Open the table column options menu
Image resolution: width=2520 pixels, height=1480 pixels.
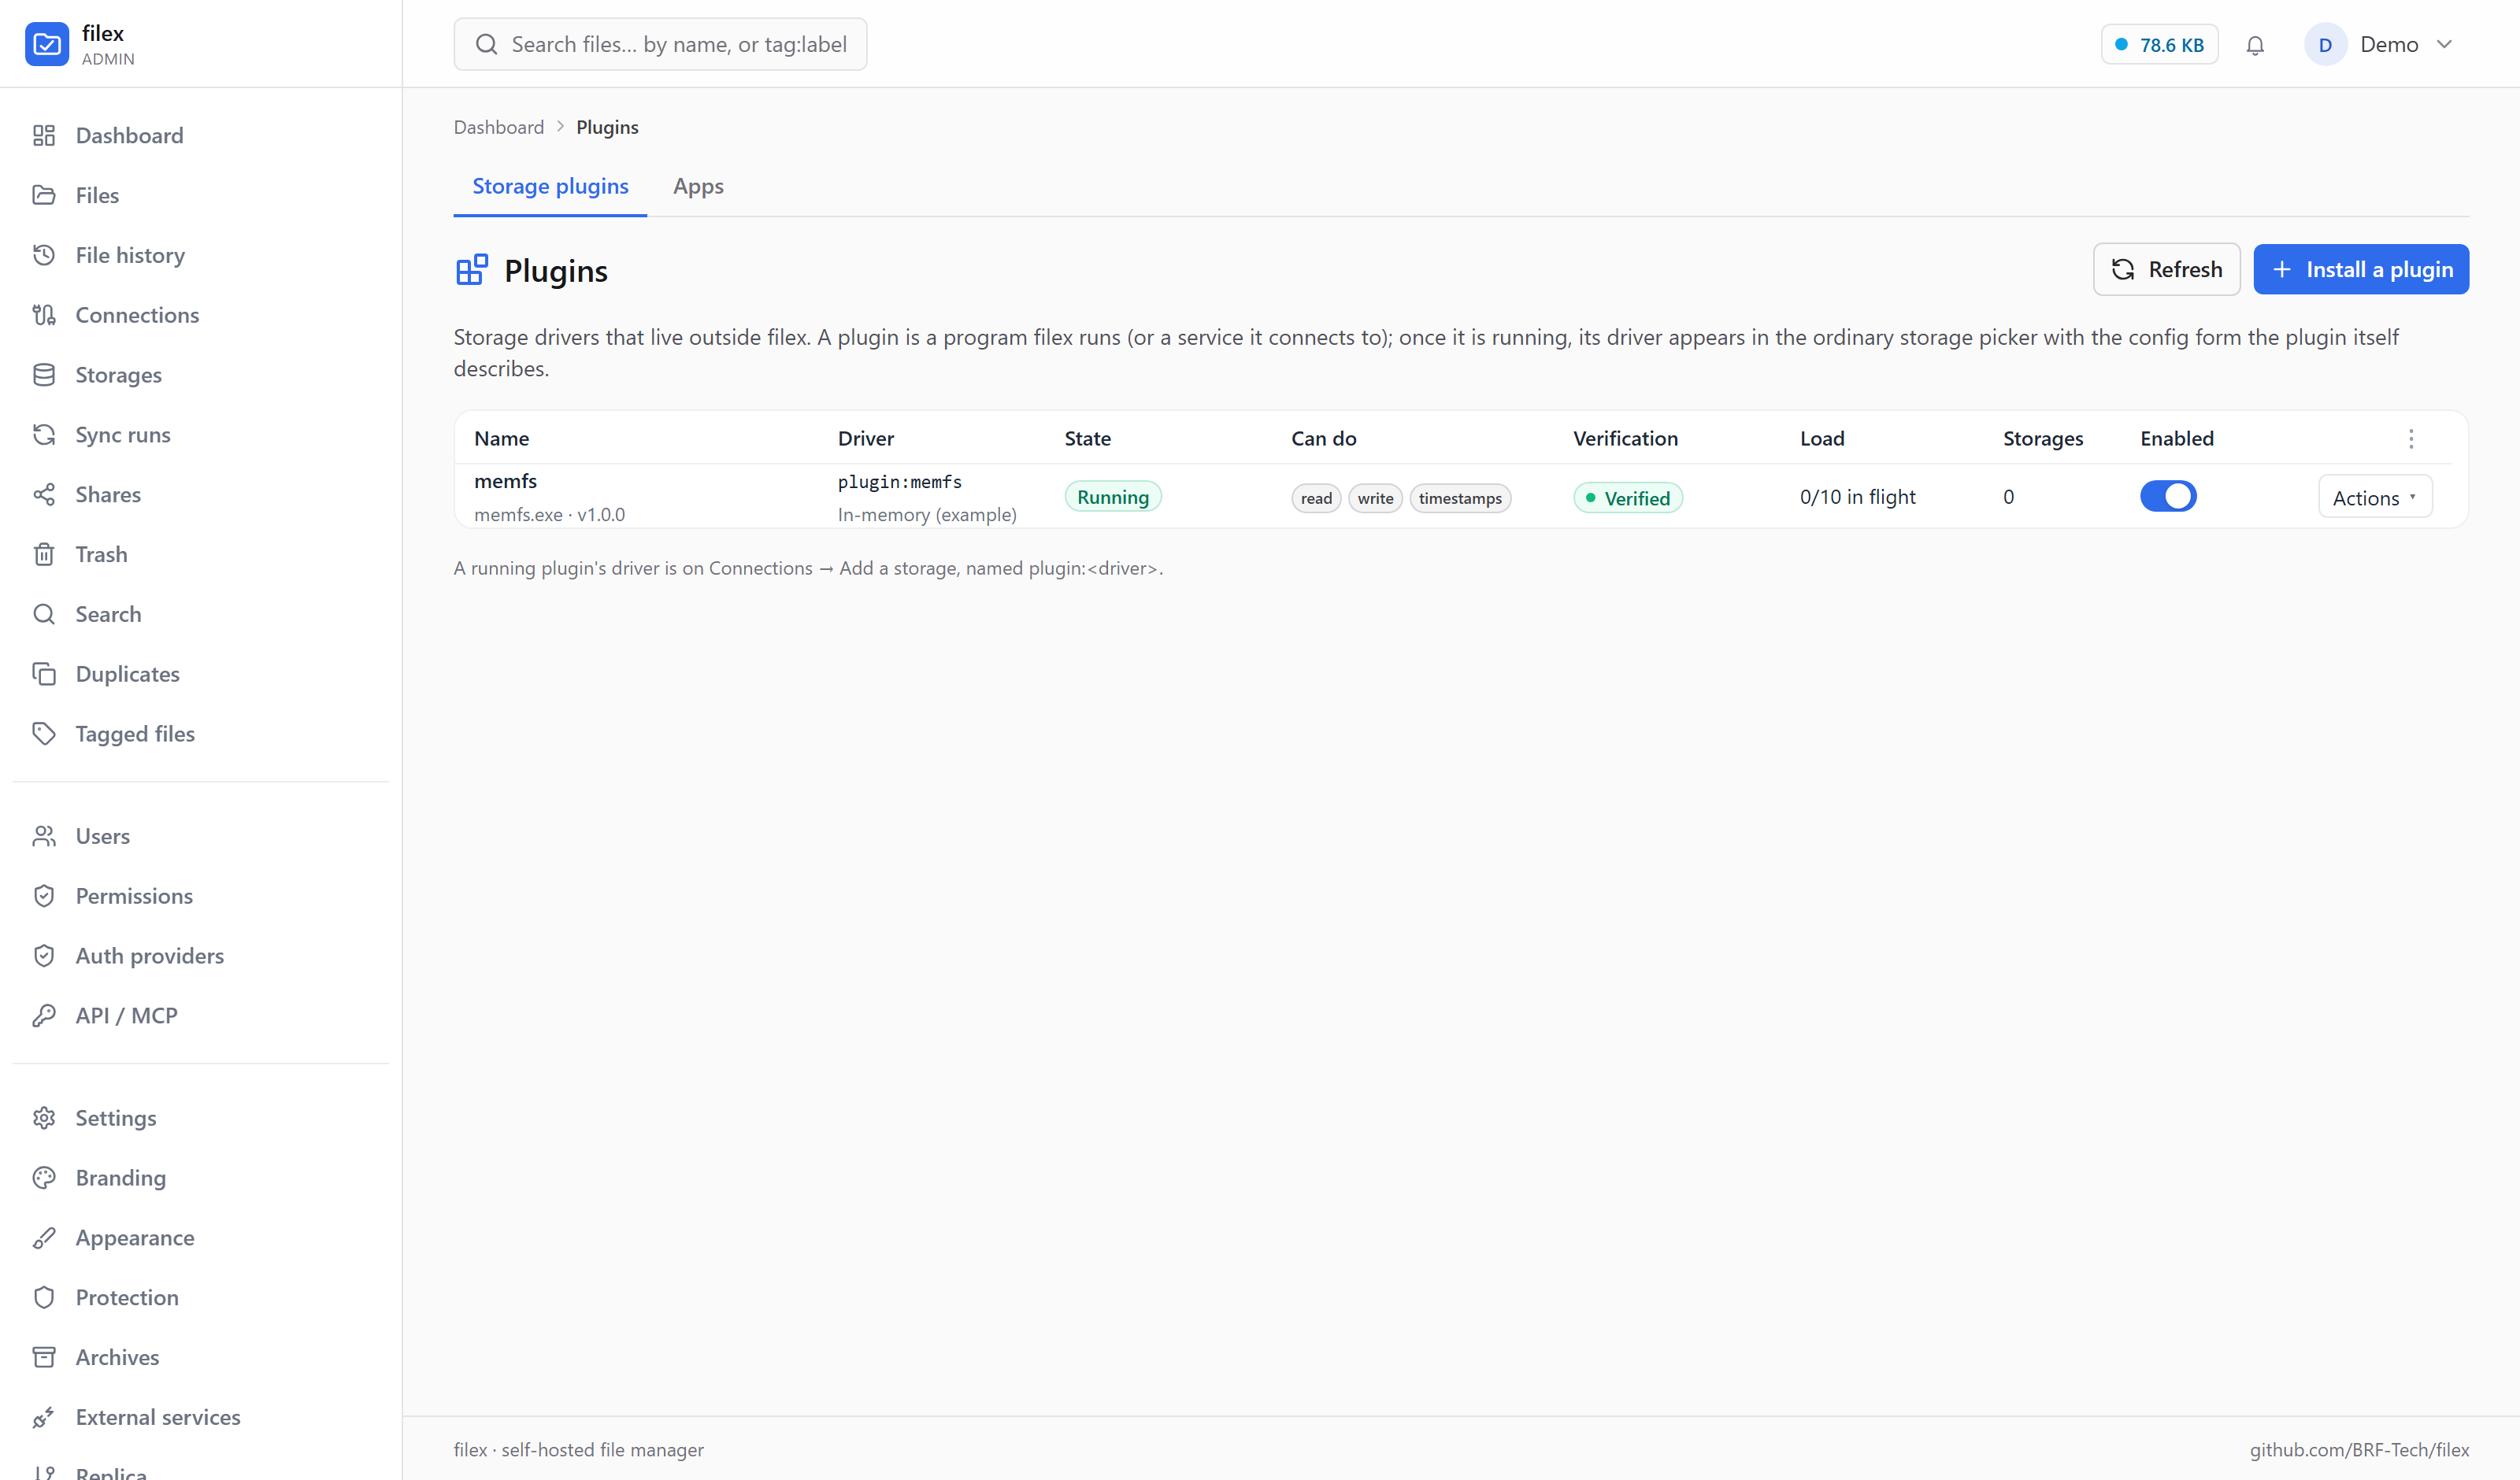click(x=2411, y=439)
